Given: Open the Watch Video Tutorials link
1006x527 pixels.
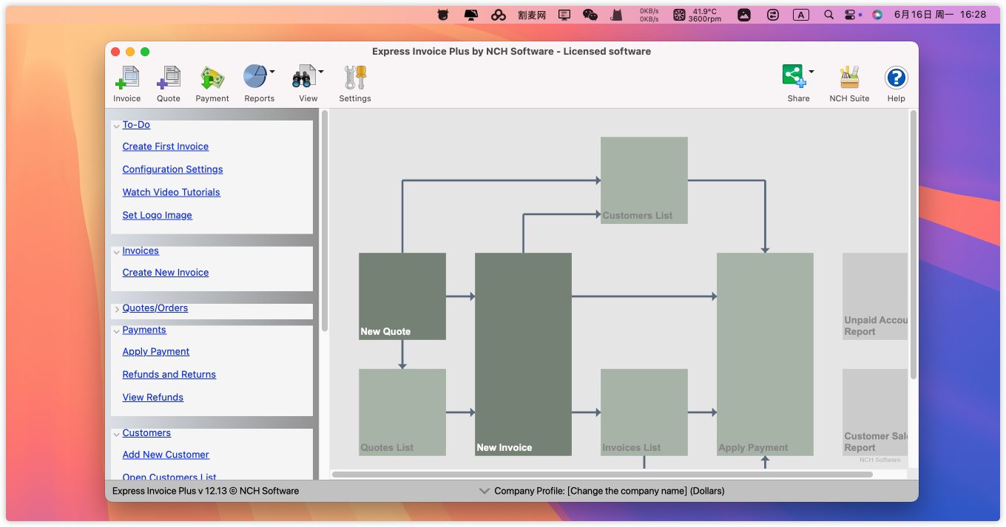Looking at the screenshot, I should click(171, 192).
